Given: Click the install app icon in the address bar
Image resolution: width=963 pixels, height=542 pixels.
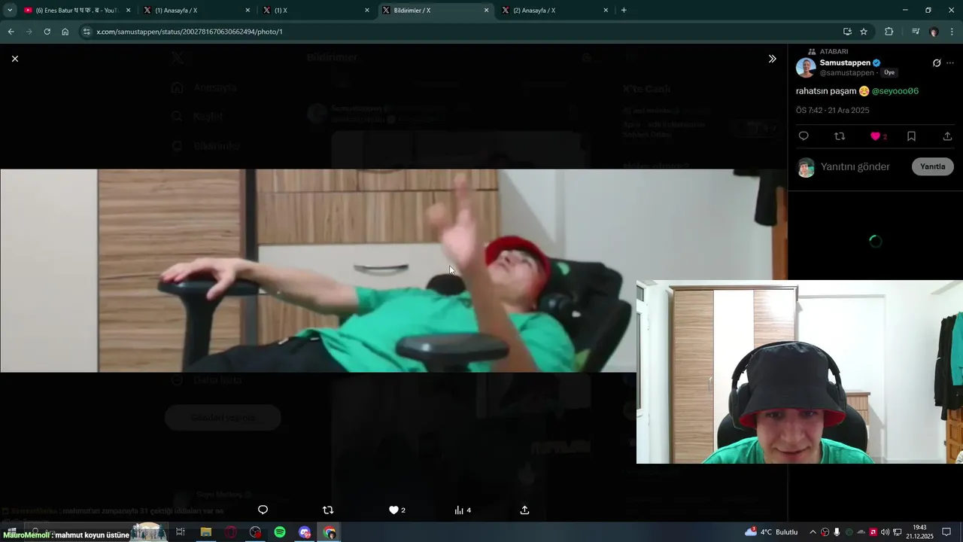Looking at the screenshot, I should tap(847, 32).
